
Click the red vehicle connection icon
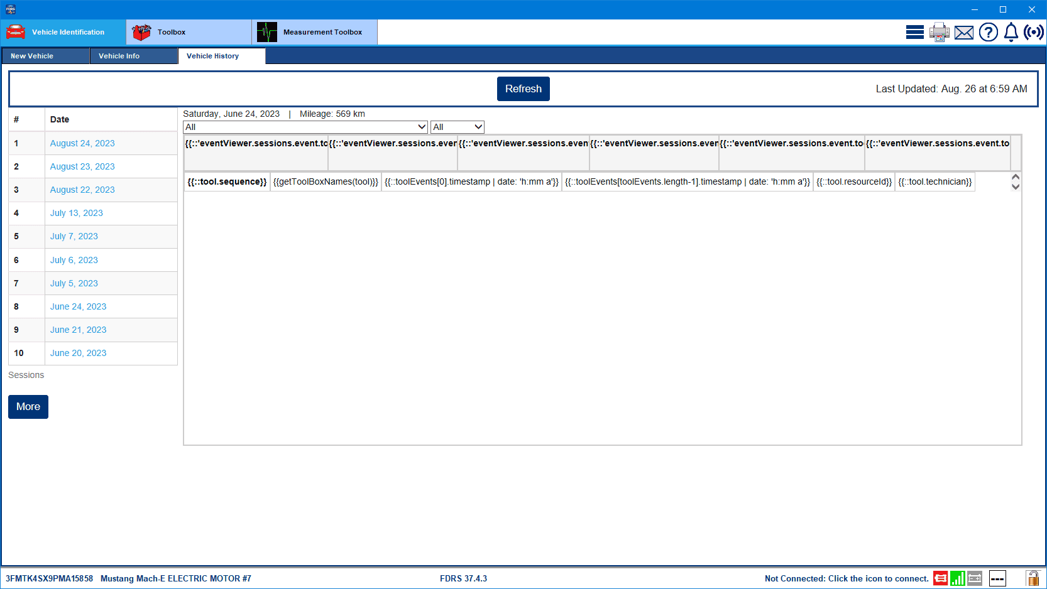940,578
